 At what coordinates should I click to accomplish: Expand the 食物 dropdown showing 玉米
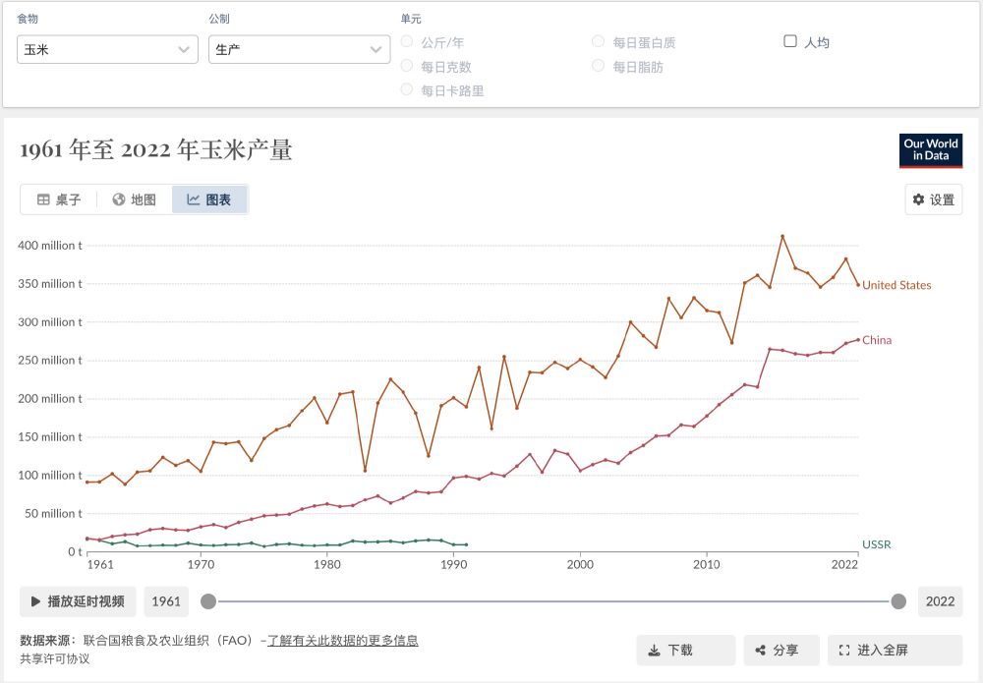click(108, 49)
